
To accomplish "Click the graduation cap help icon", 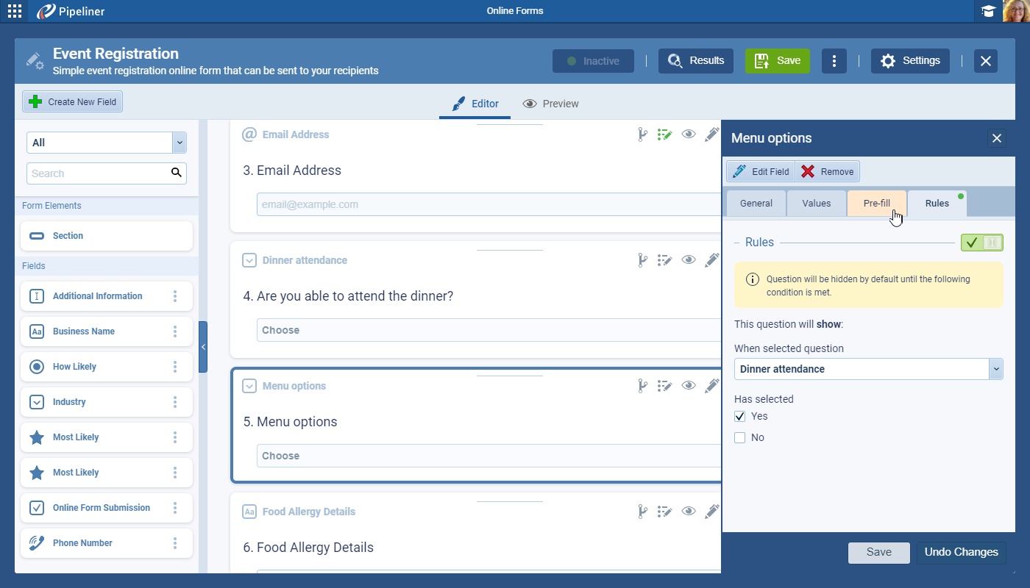I will (988, 11).
